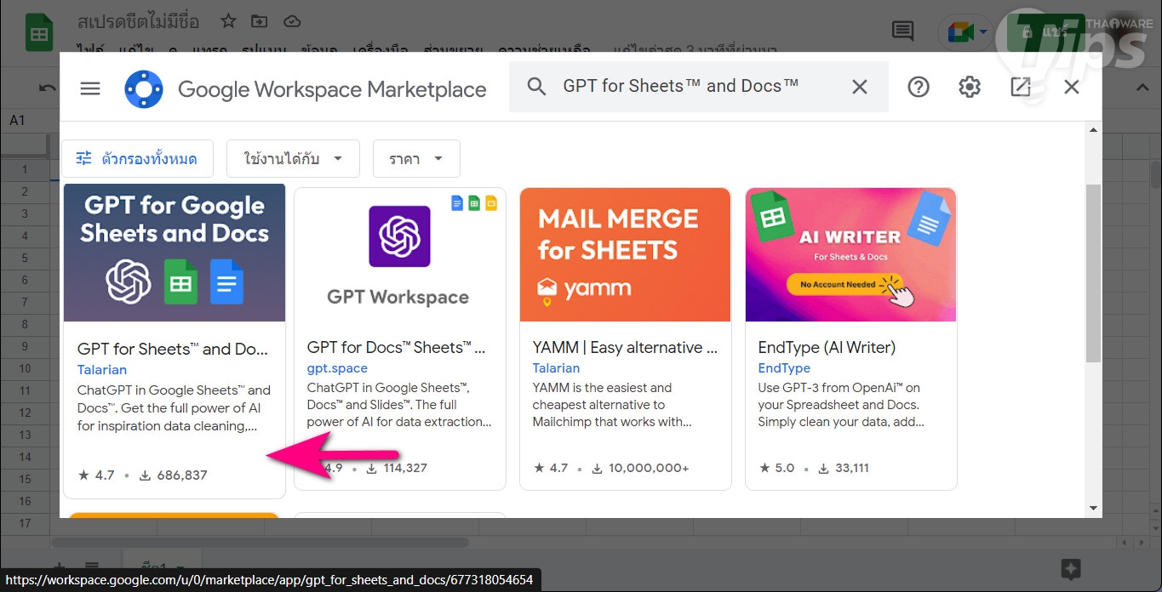Viewport: 1162px width, 592px height.
Task: Start a call with the Meet icon
Action: 961,32
